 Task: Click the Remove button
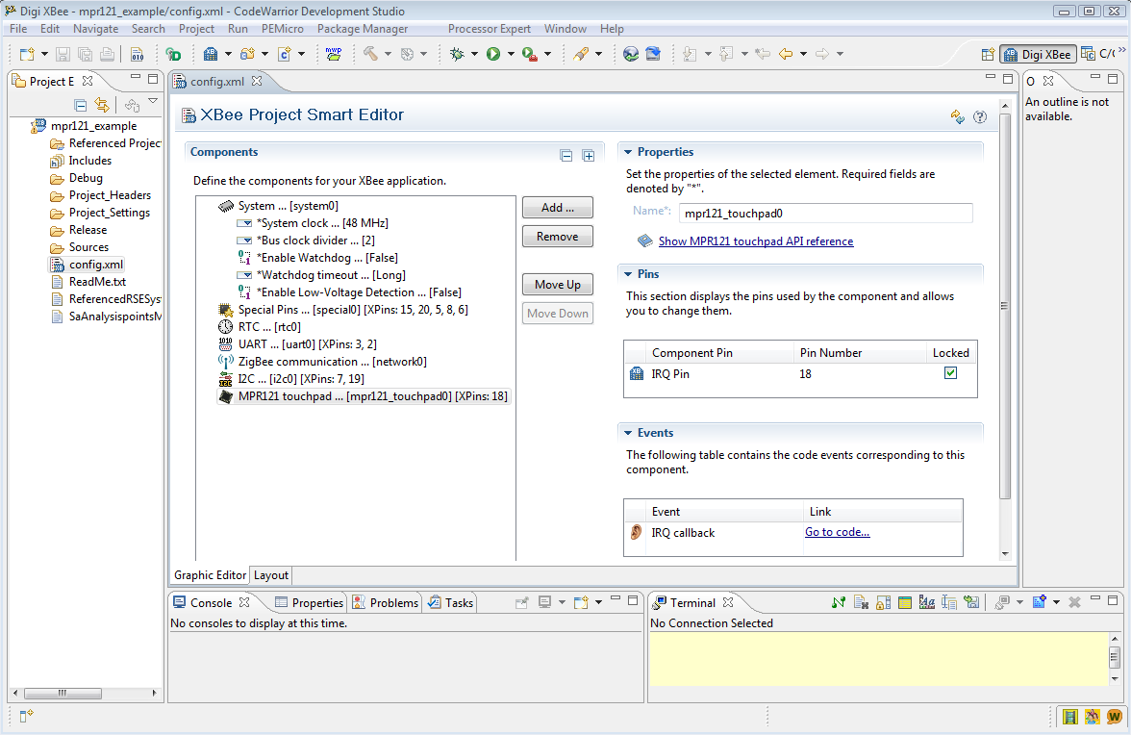pos(558,237)
